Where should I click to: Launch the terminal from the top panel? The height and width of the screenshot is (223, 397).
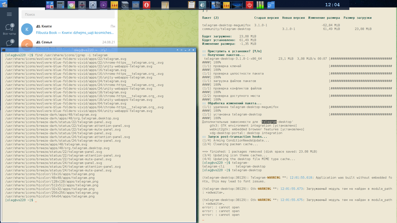coord(125,5)
